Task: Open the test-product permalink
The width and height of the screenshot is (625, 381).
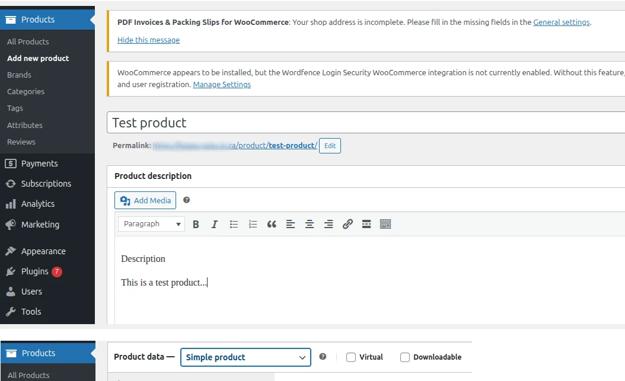Action: point(235,145)
